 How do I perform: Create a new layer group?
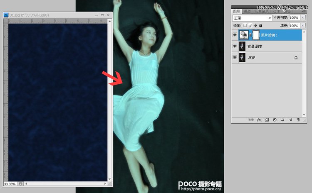tap(282, 120)
